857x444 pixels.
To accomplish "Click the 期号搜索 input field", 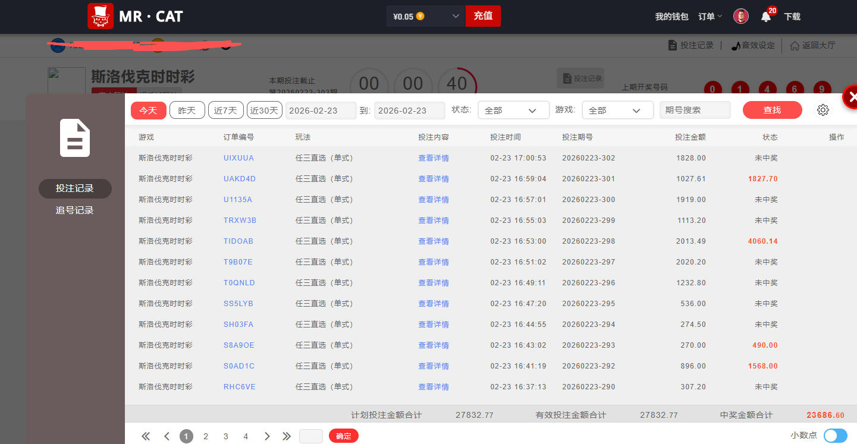I will (x=695, y=110).
